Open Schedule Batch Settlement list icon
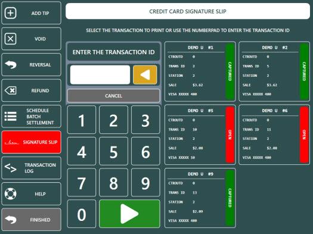 11,116
